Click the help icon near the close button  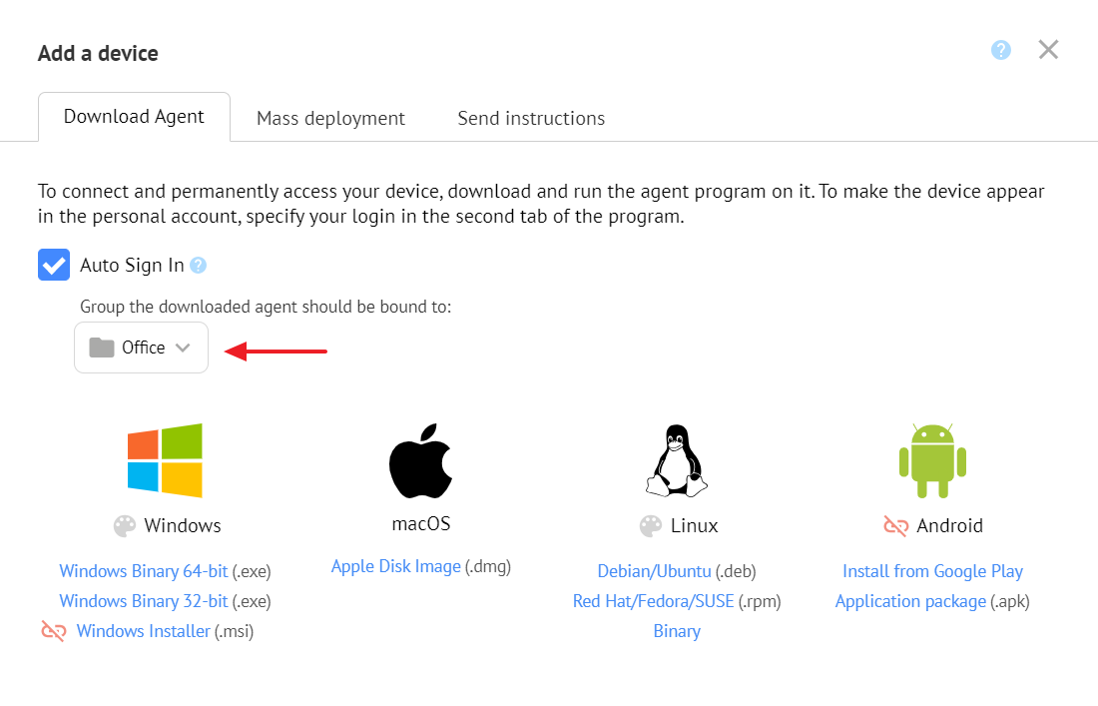(x=1000, y=50)
